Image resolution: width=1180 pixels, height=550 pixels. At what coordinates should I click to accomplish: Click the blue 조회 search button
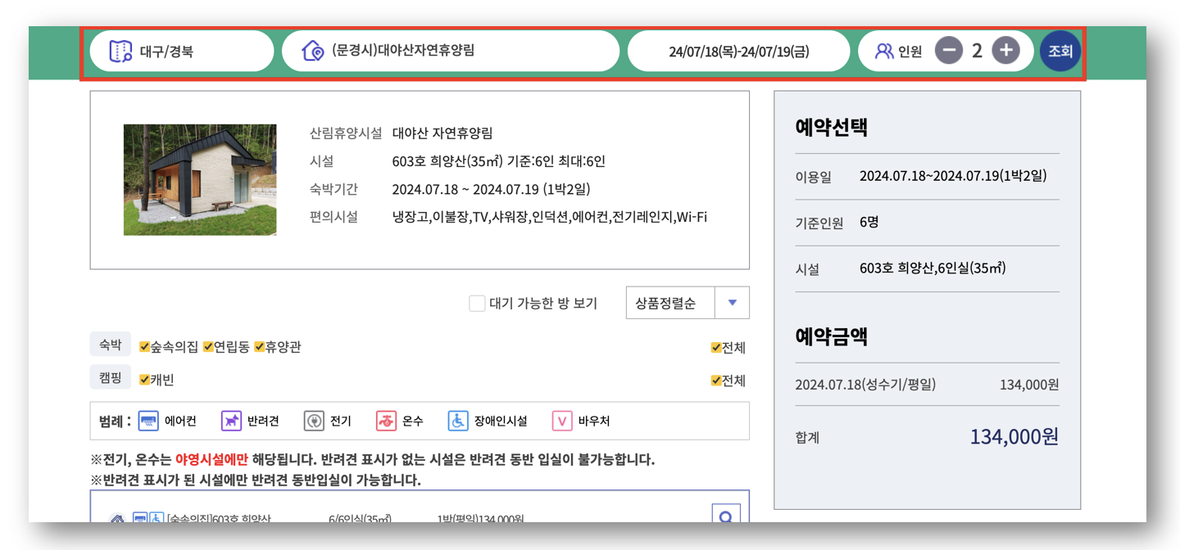pyautogui.click(x=1060, y=50)
